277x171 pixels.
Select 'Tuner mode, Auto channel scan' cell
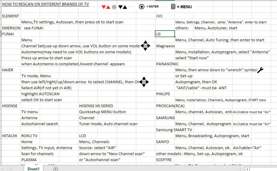click(x=108, y=124)
